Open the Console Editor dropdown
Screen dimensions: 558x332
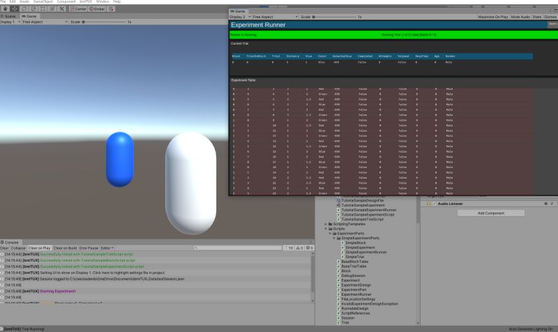point(107,248)
